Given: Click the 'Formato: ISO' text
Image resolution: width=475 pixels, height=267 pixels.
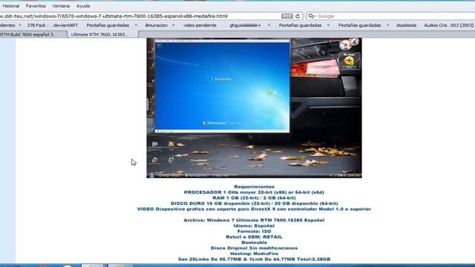Looking at the screenshot, I should (x=254, y=231).
